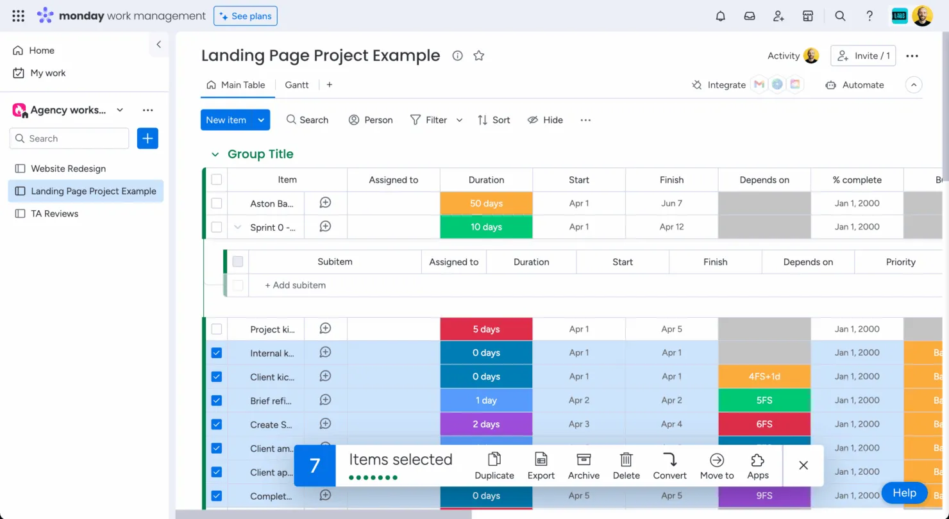The height and width of the screenshot is (519, 949).
Task: Uncheck the Brief refi row
Action: coord(216,400)
